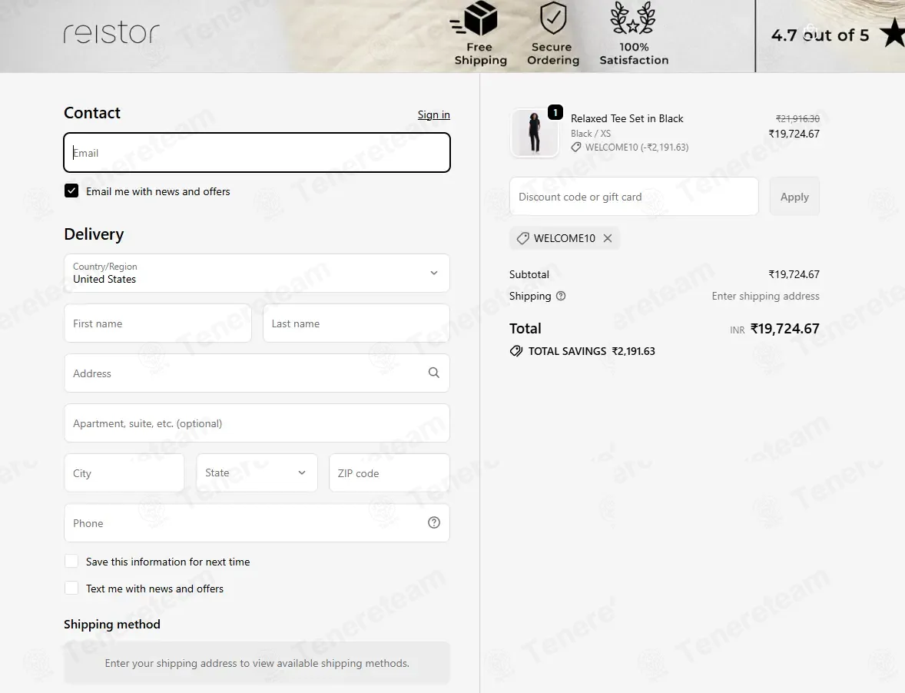Viewport: 905px width, 693px height.
Task: Click the Total ₹19,724.67 amount
Action: 784,328
